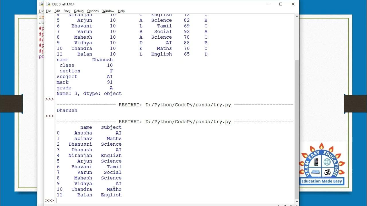Click the scrollbar up arrow
367x206 pixels.
pos(297,16)
